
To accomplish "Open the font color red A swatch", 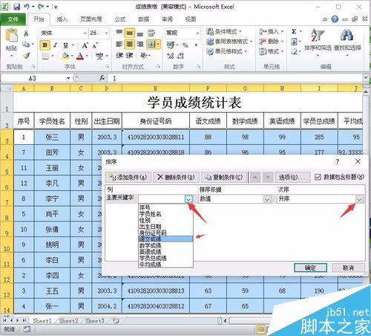I will (x=80, y=56).
